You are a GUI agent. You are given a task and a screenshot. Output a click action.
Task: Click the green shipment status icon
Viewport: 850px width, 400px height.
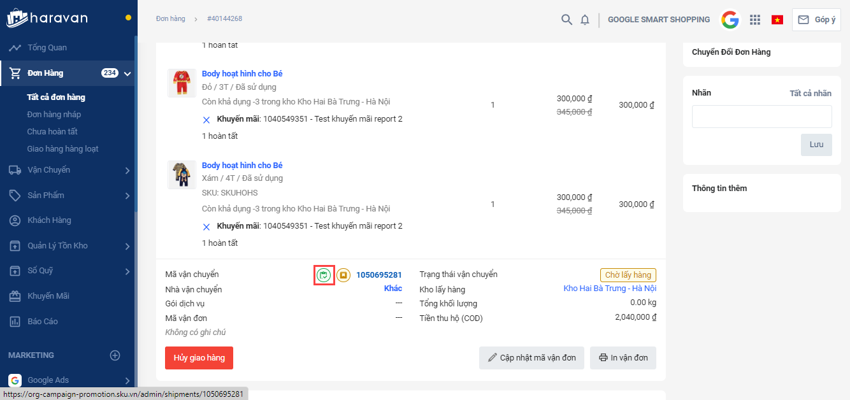tap(324, 275)
